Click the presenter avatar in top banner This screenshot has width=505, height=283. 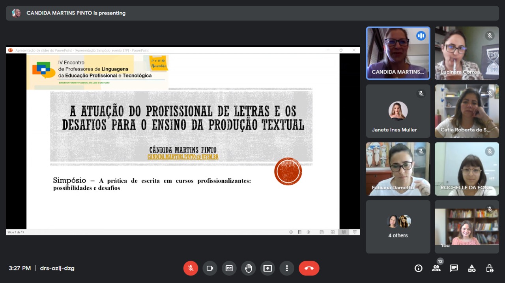16,13
